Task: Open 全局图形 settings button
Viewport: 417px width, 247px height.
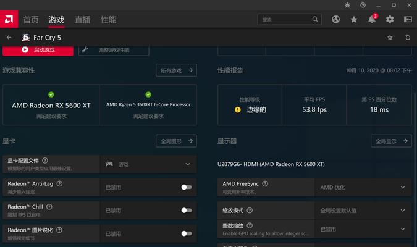Action: click(176, 141)
